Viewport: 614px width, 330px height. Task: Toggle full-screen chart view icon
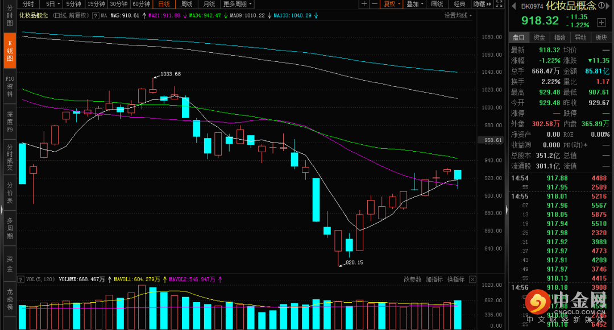(499, 4)
